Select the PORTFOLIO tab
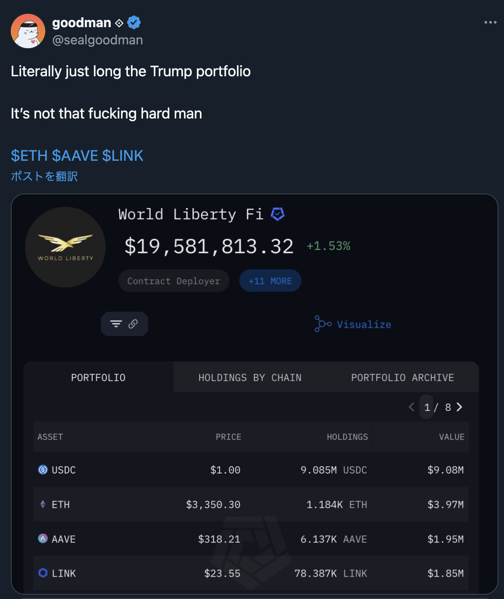 [x=98, y=377]
